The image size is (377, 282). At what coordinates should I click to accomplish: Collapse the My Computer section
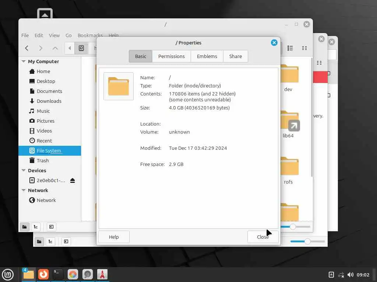click(24, 61)
